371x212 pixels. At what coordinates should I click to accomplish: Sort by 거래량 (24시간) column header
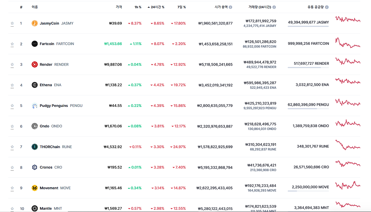click(x=260, y=7)
